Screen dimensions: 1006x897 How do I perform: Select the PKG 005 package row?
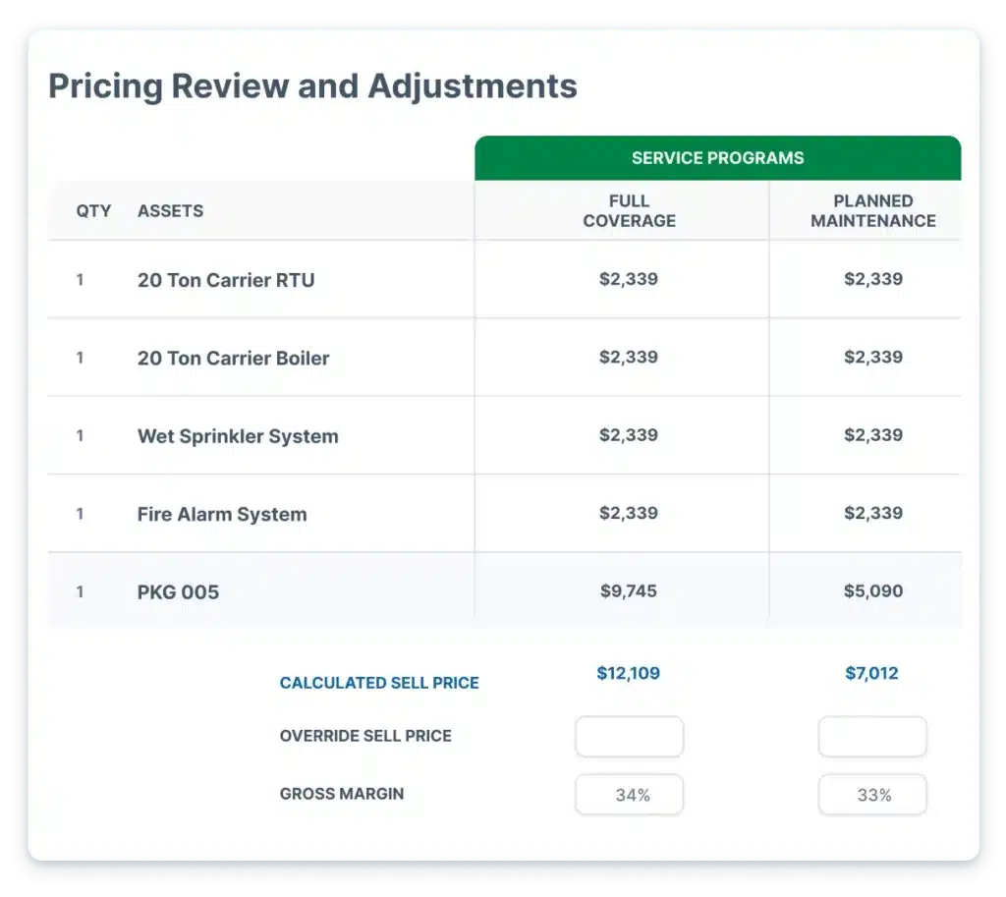click(178, 592)
